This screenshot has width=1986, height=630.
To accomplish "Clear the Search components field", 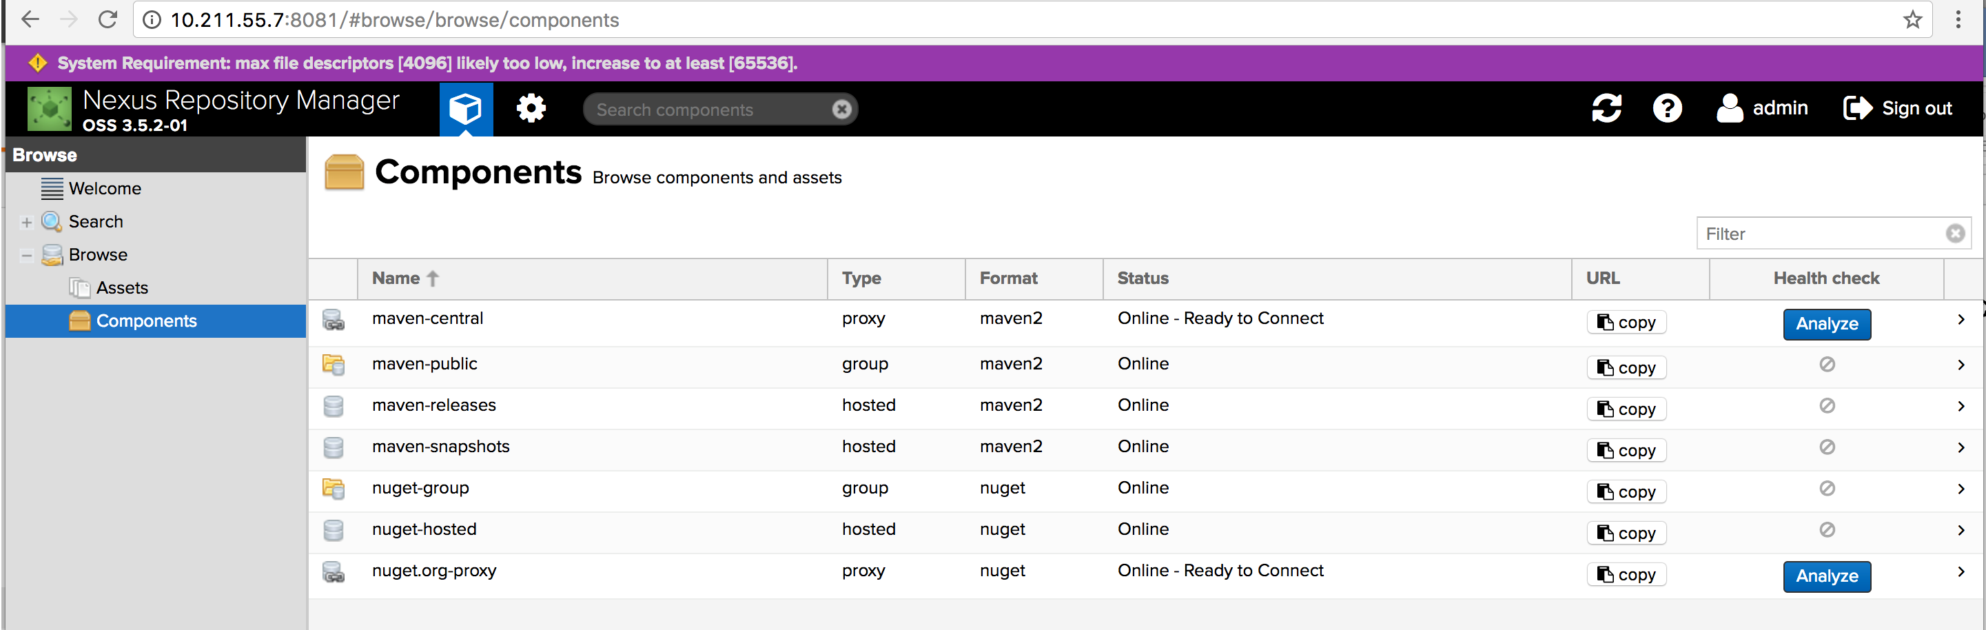I will click(x=841, y=110).
